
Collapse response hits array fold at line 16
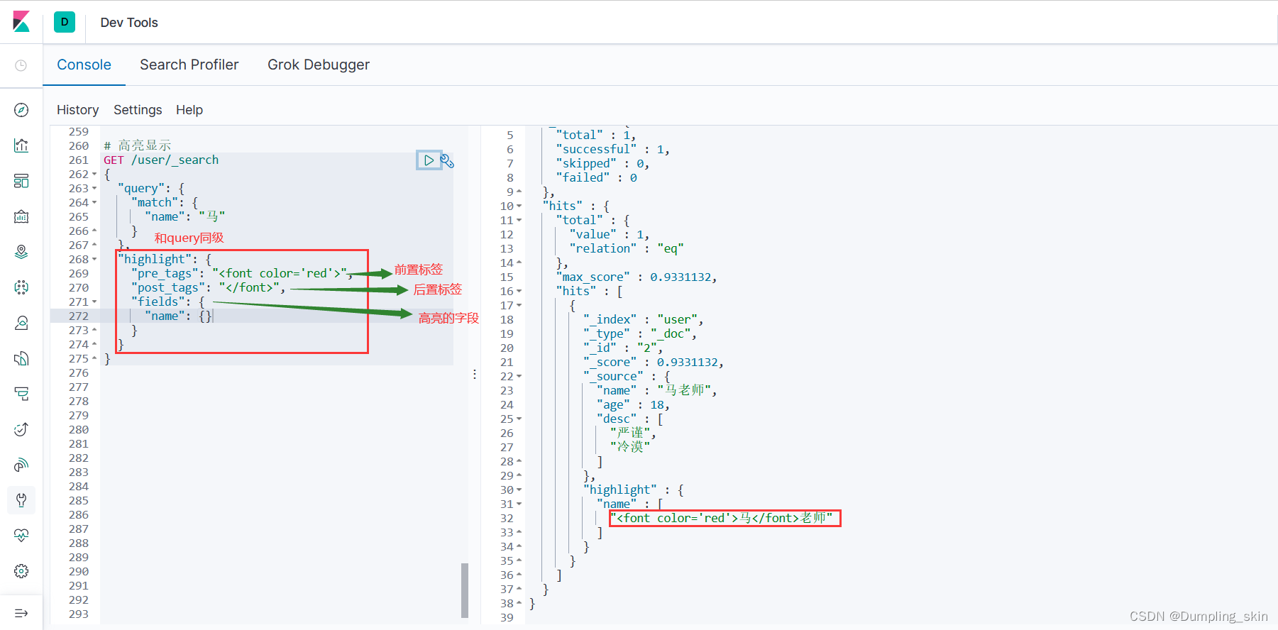click(x=519, y=292)
